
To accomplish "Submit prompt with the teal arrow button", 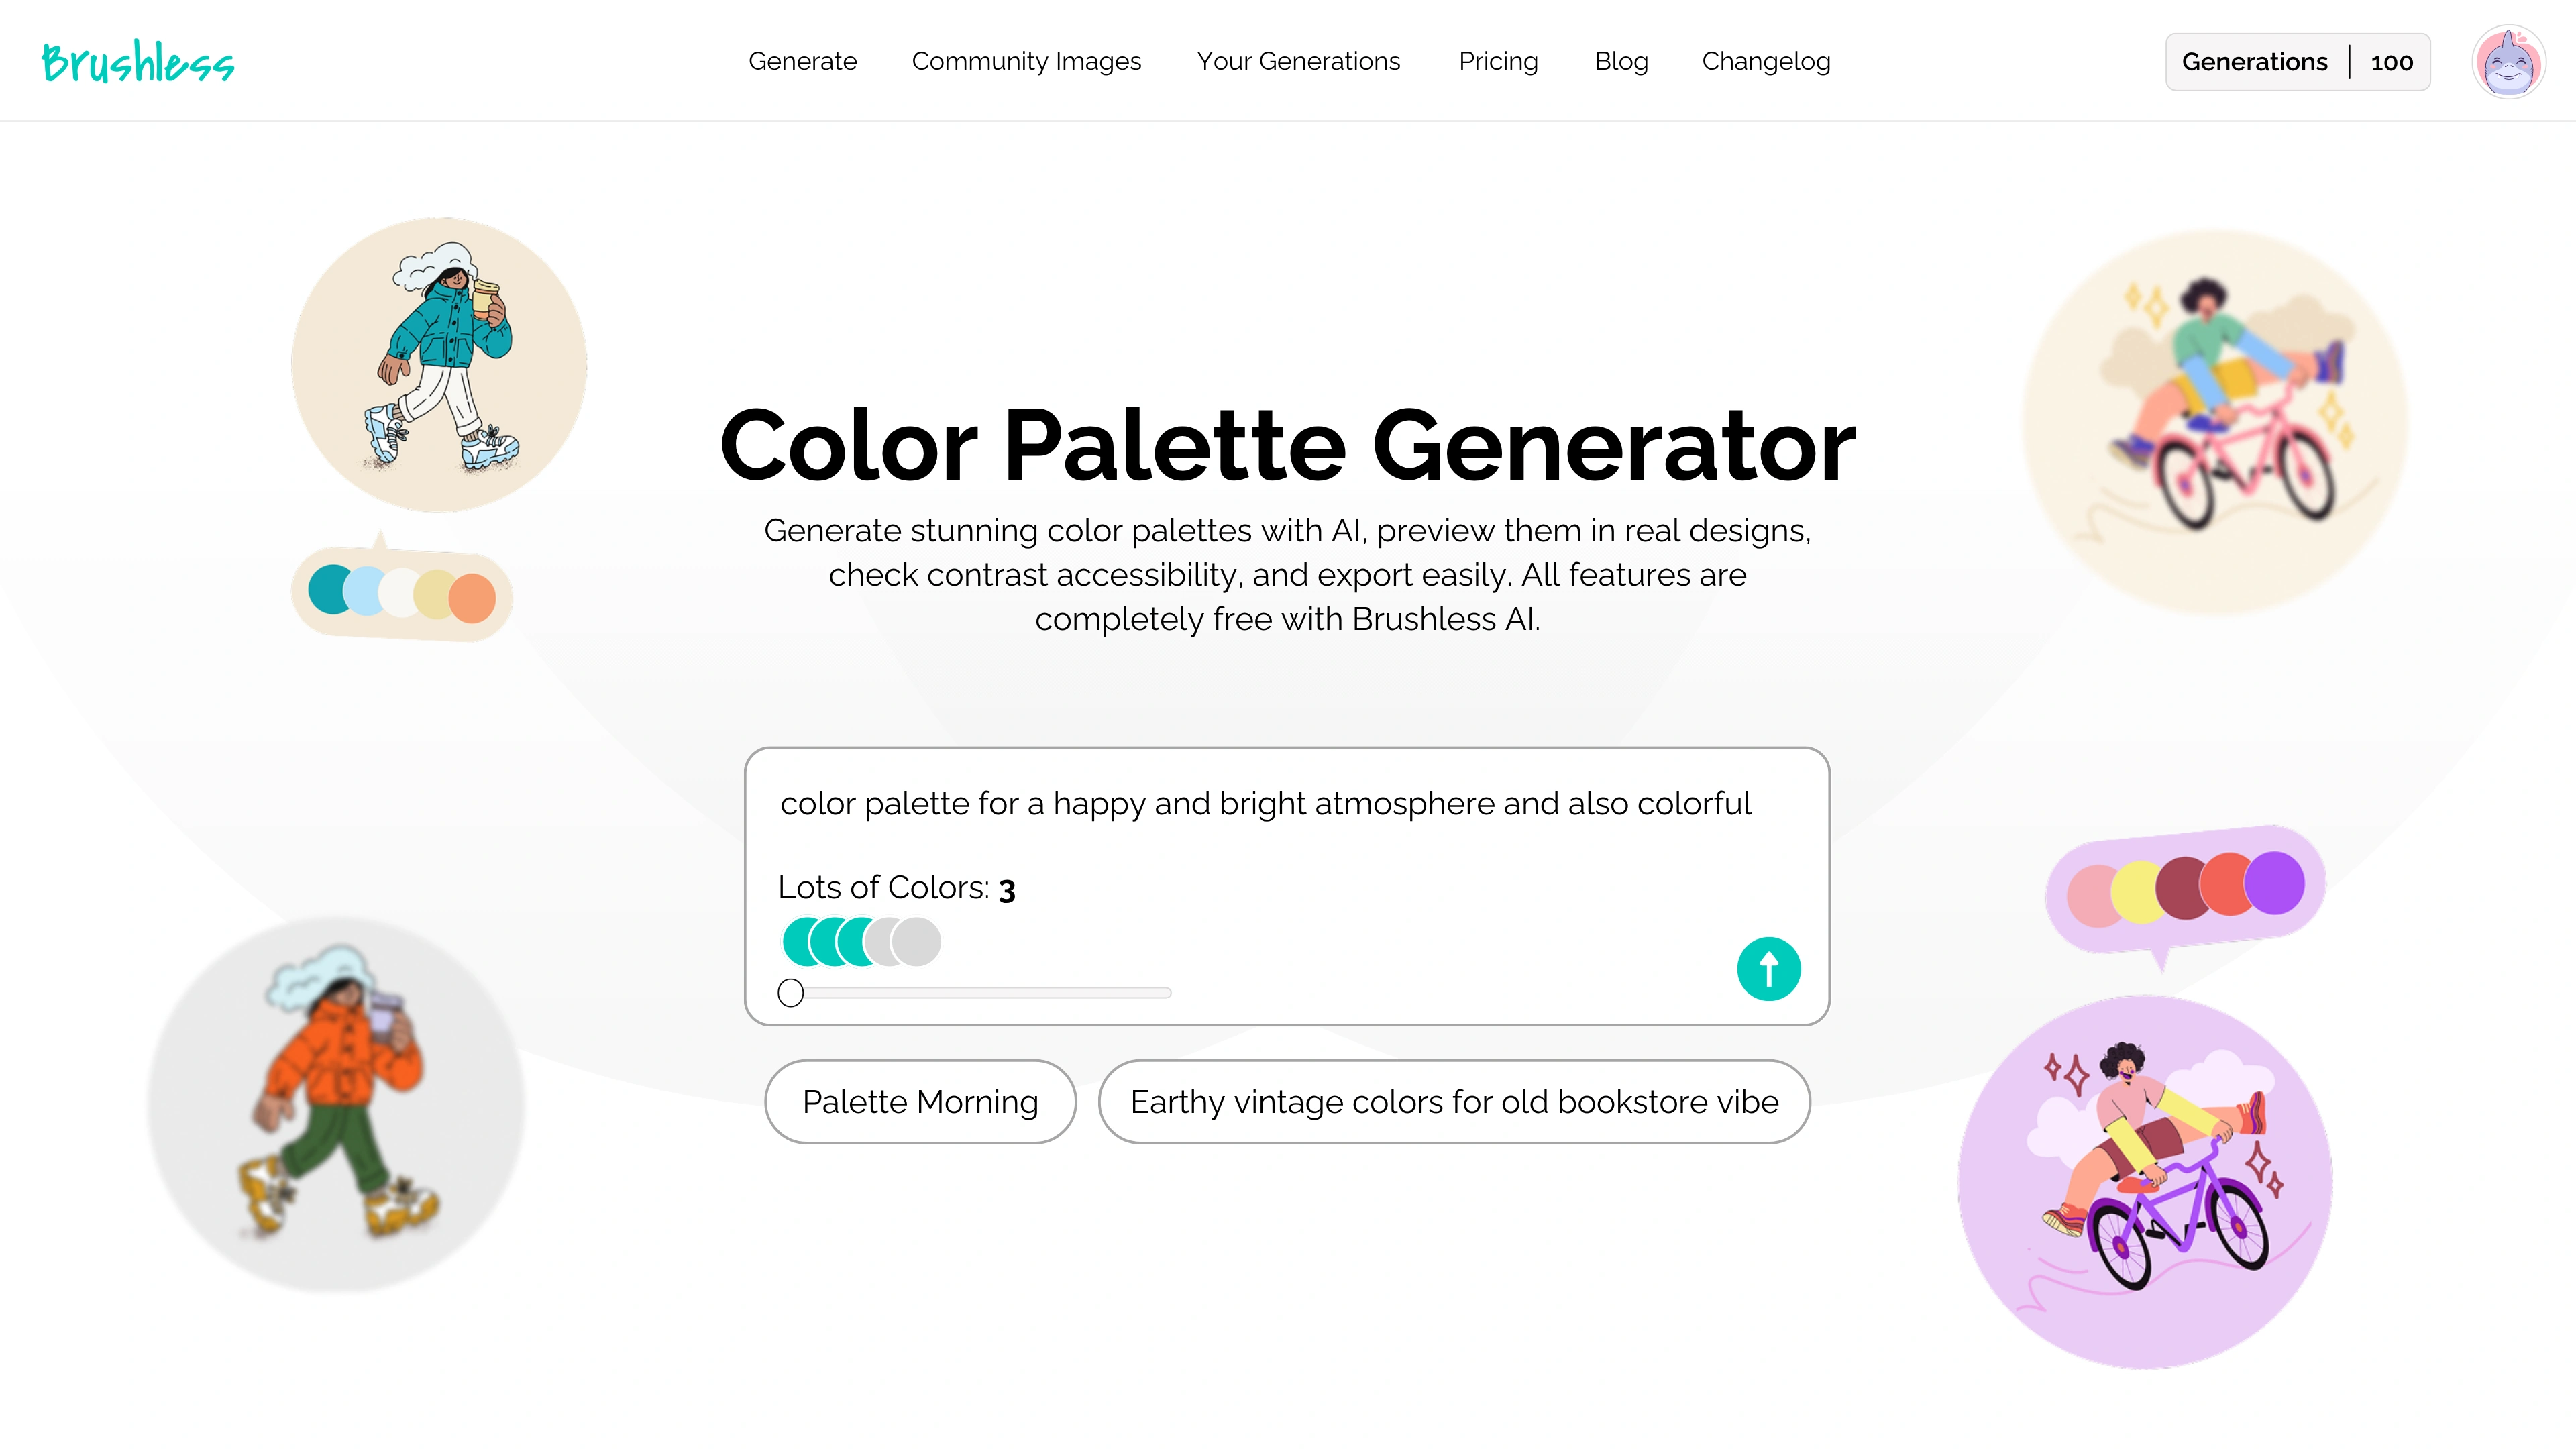I will pos(1768,969).
